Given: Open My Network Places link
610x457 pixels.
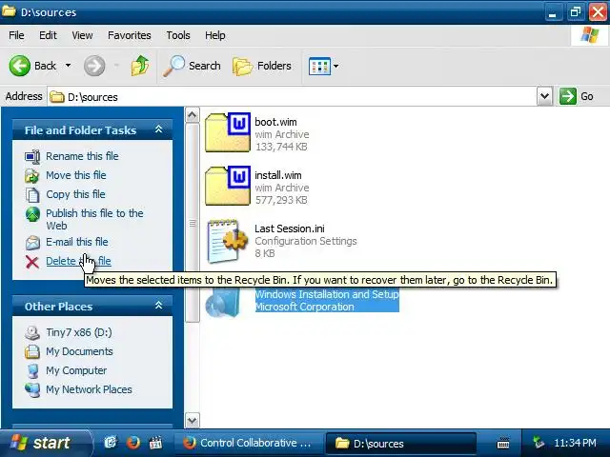Looking at the screenshot, I should point(89,389).
